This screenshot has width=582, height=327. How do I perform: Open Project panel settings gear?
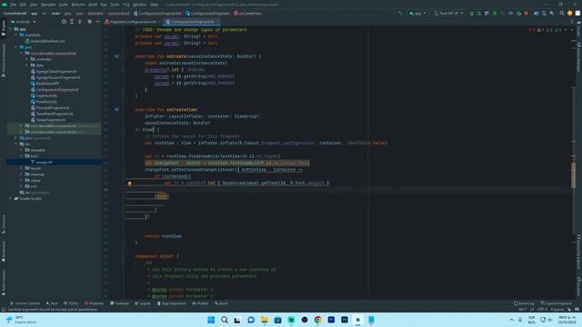coord(89,22)
